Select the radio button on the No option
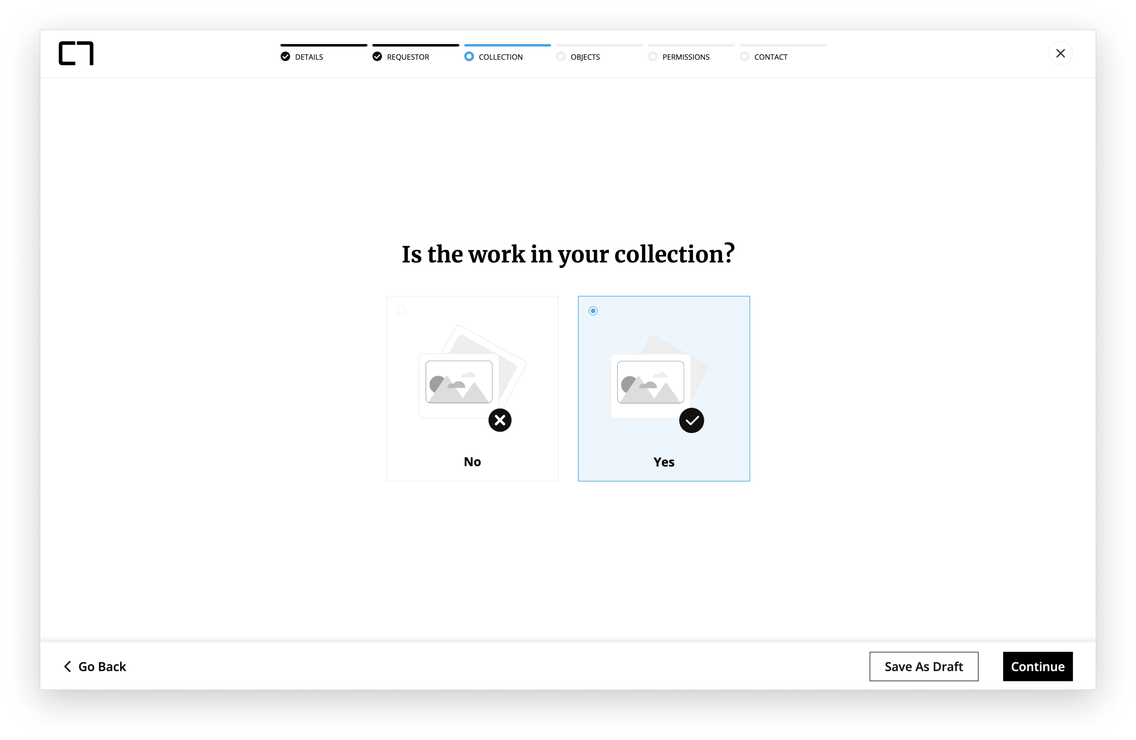 click(401, 310)
